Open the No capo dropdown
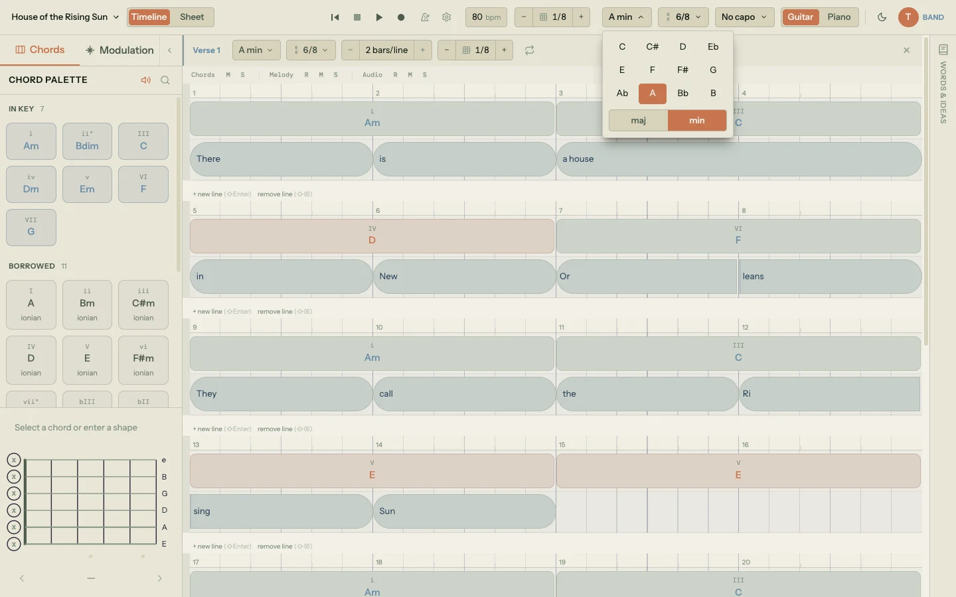Viewport: 956px width, 597px height. [744, 17]
